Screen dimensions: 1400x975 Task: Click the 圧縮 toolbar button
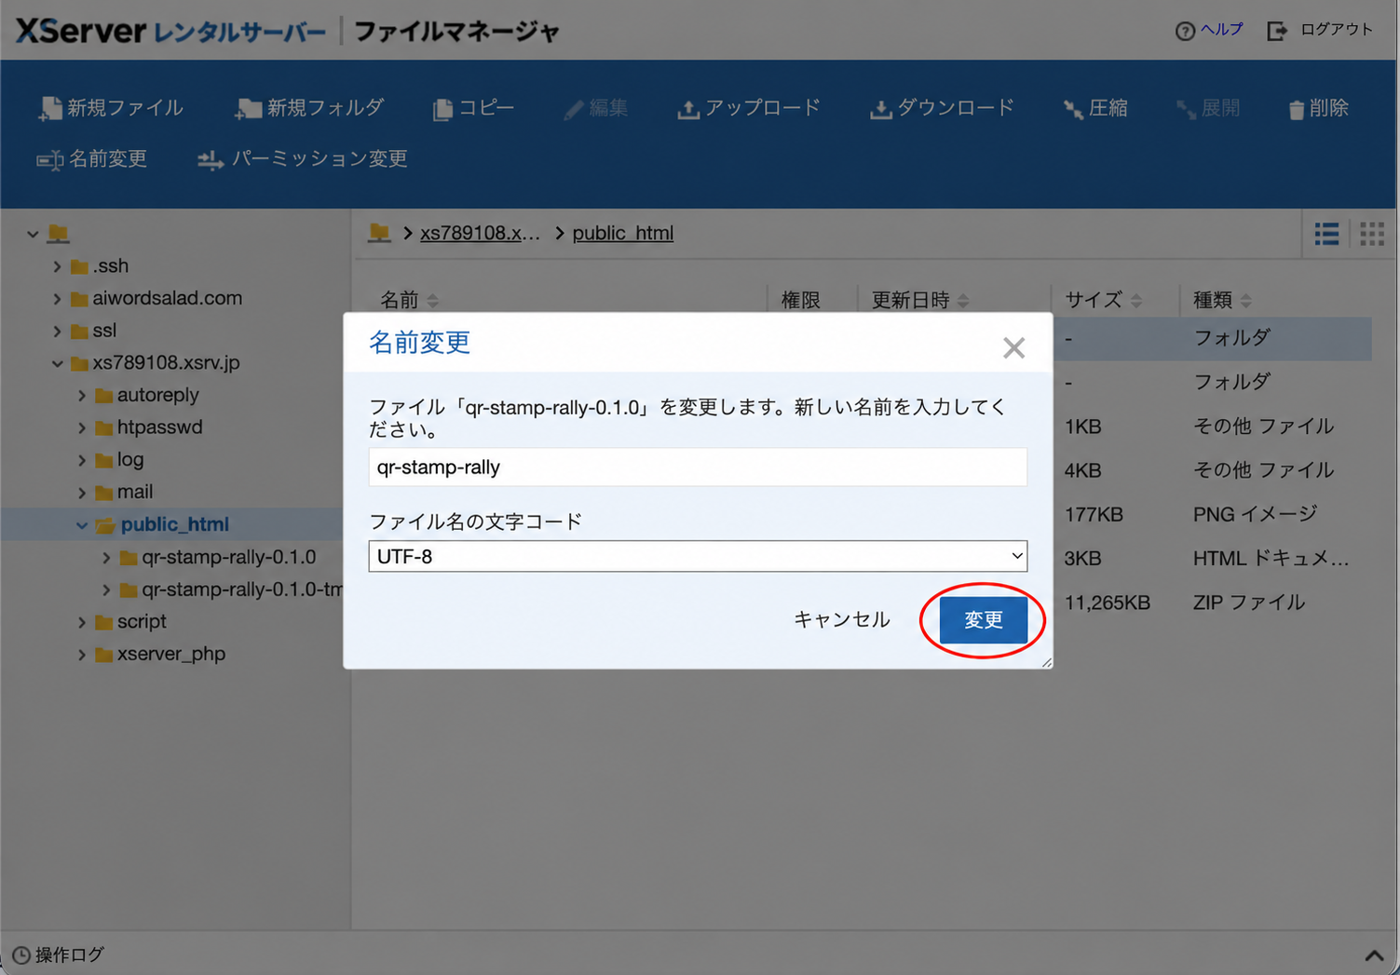[x=1095, y=108]
